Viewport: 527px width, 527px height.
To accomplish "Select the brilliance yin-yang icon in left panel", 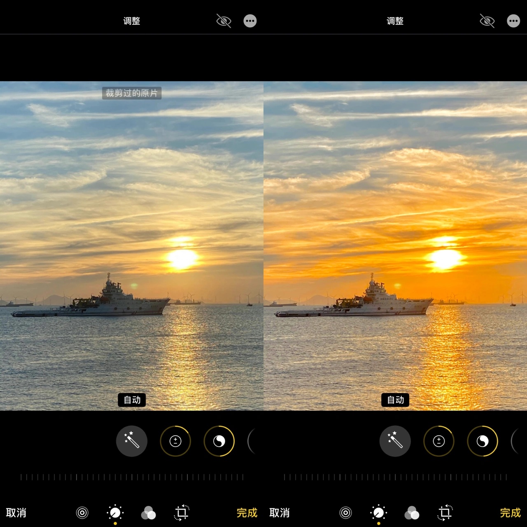I will (219, 441).
